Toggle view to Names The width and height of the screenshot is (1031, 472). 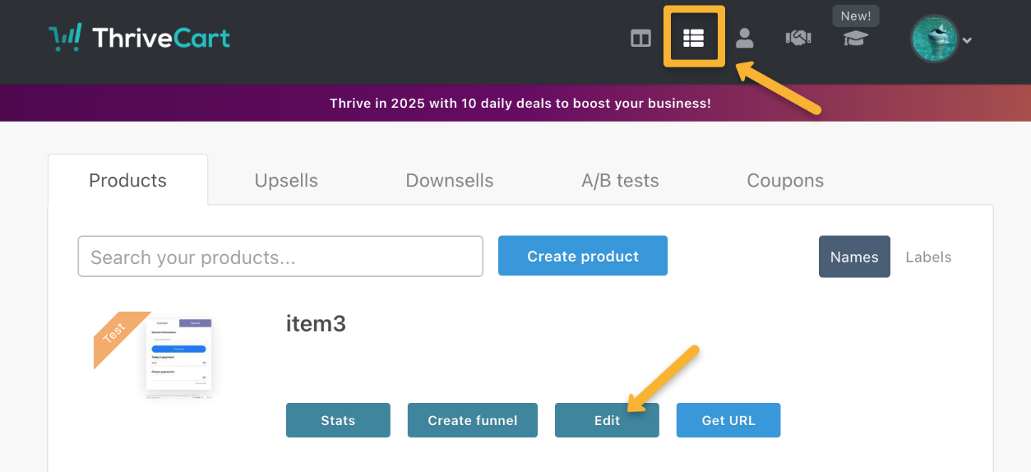coord(853,257)
